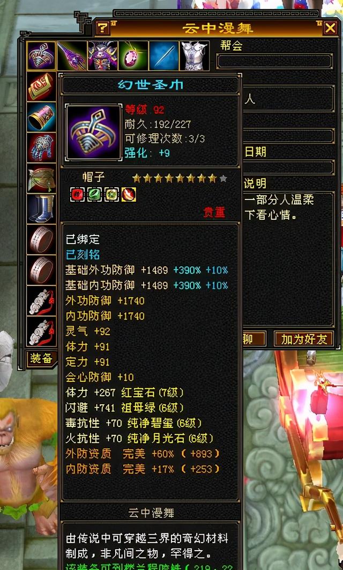This screenshot has width=343, height=570.
Task: Select the golden bracer wrist slot
Action: [x=41, y=117]
